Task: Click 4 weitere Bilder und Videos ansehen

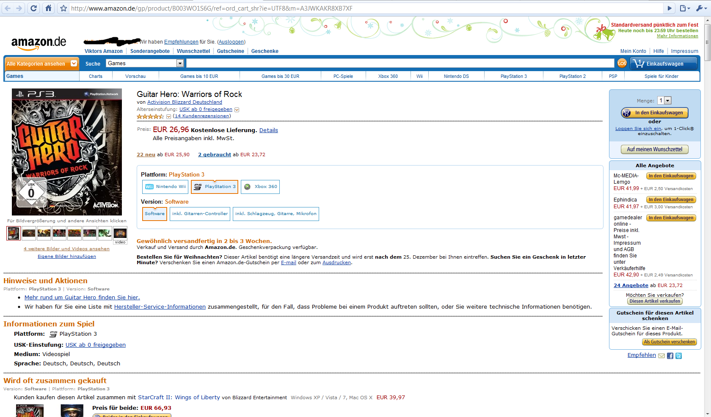Action: [66, 249]
